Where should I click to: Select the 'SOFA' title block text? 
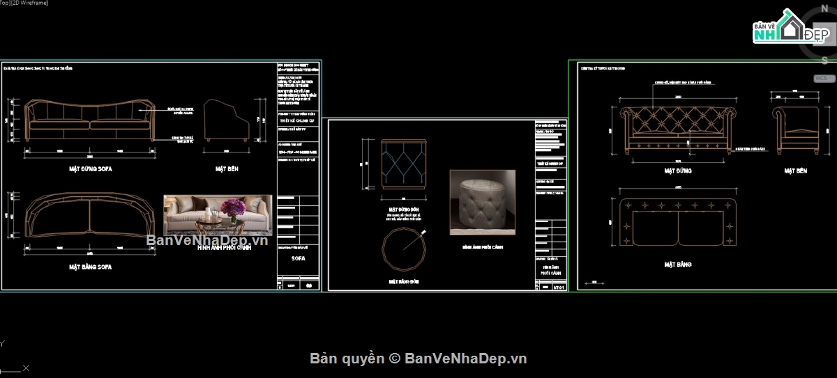[x=298, y=258]
